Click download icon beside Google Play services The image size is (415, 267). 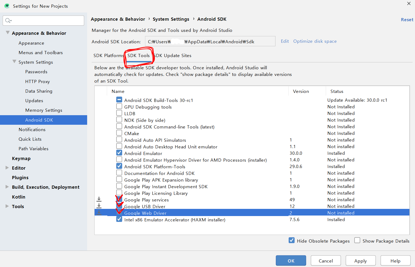point(99,199)
